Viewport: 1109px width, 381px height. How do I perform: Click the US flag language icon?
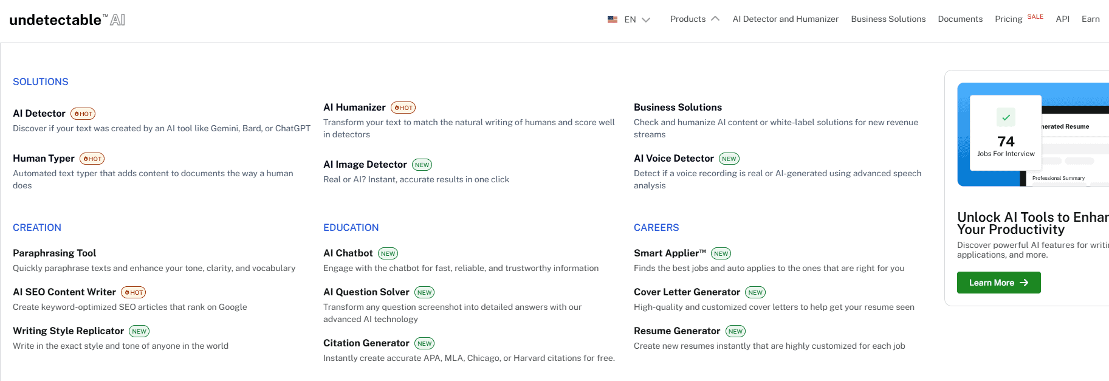click(x=613, y=19)
